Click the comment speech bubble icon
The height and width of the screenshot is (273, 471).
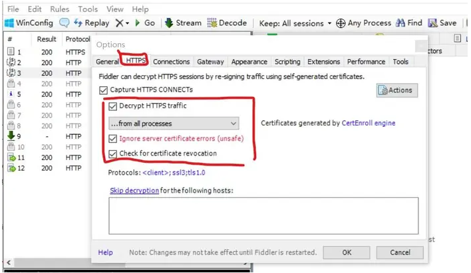(64, 23)
